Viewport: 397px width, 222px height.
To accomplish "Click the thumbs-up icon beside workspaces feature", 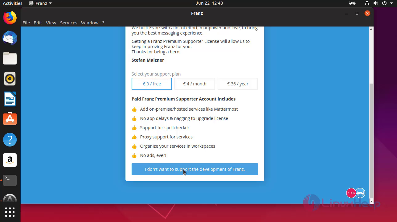I will pos(134,146).
